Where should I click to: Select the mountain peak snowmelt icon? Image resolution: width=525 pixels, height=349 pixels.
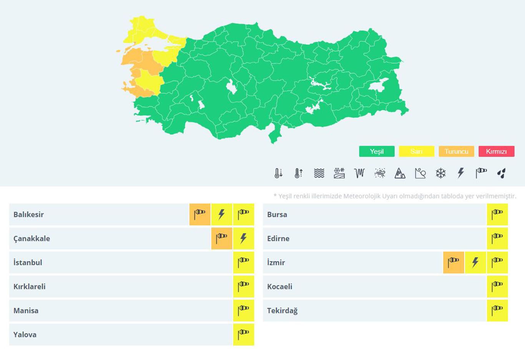coord(400,173)
